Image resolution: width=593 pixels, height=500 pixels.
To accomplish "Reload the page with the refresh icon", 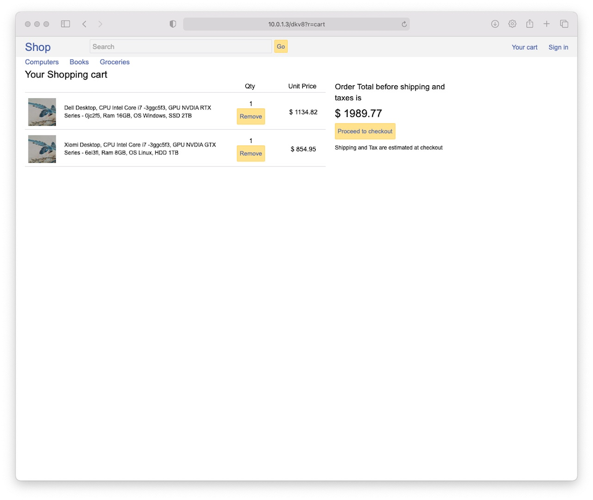I will coord(404,24).
